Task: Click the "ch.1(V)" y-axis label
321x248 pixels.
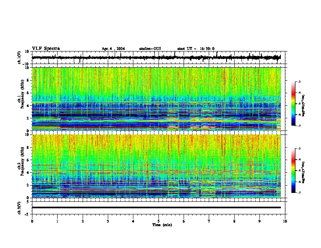Action: click(x=19, y=58)
